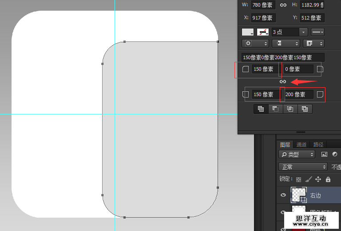Open the stroke line style dropdown

[317, 32]
